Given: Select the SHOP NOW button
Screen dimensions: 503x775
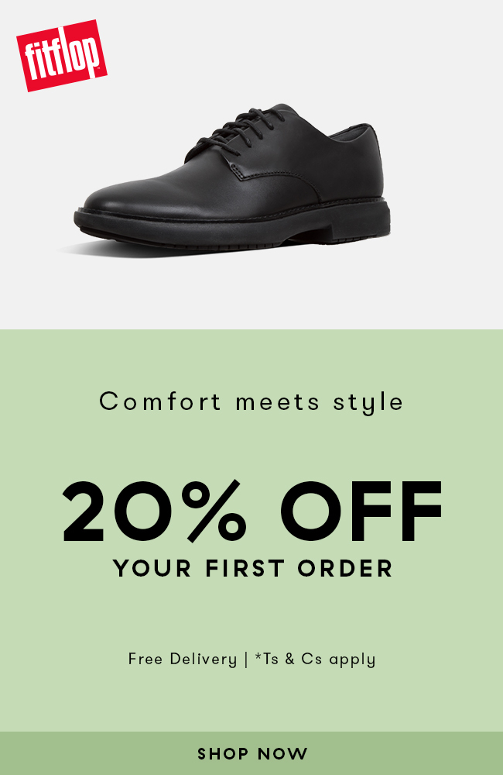Looking at the screenshot, I should [x=251, y=753].
